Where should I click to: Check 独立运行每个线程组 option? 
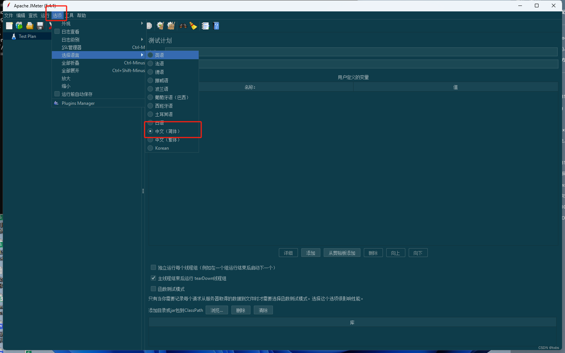(153, 268)
